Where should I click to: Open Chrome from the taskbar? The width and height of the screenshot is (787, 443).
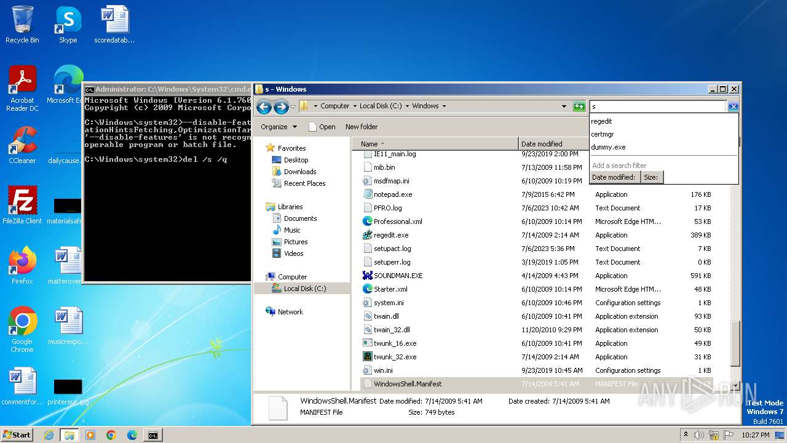pos(111,435)
